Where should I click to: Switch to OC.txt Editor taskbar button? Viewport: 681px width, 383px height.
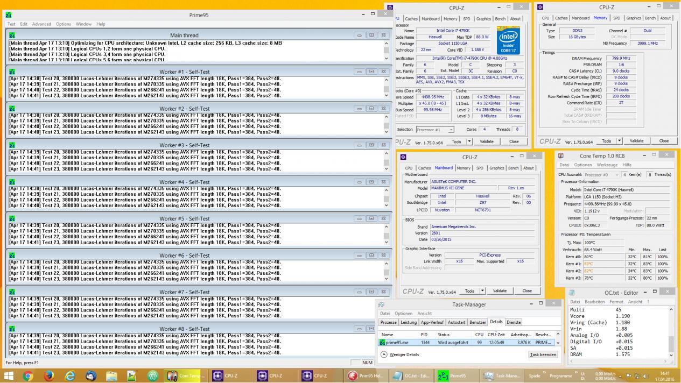tap(412, 375)
